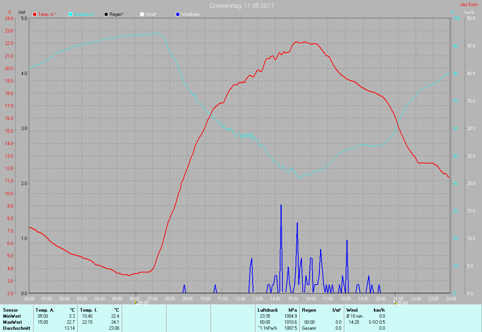Select the 'Windböen' legend label
Image resolution: width=482 pixels, height=332 pixels.
191,14
